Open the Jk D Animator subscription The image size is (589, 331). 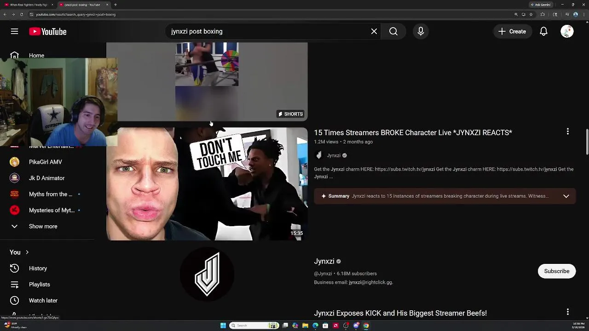46,178
